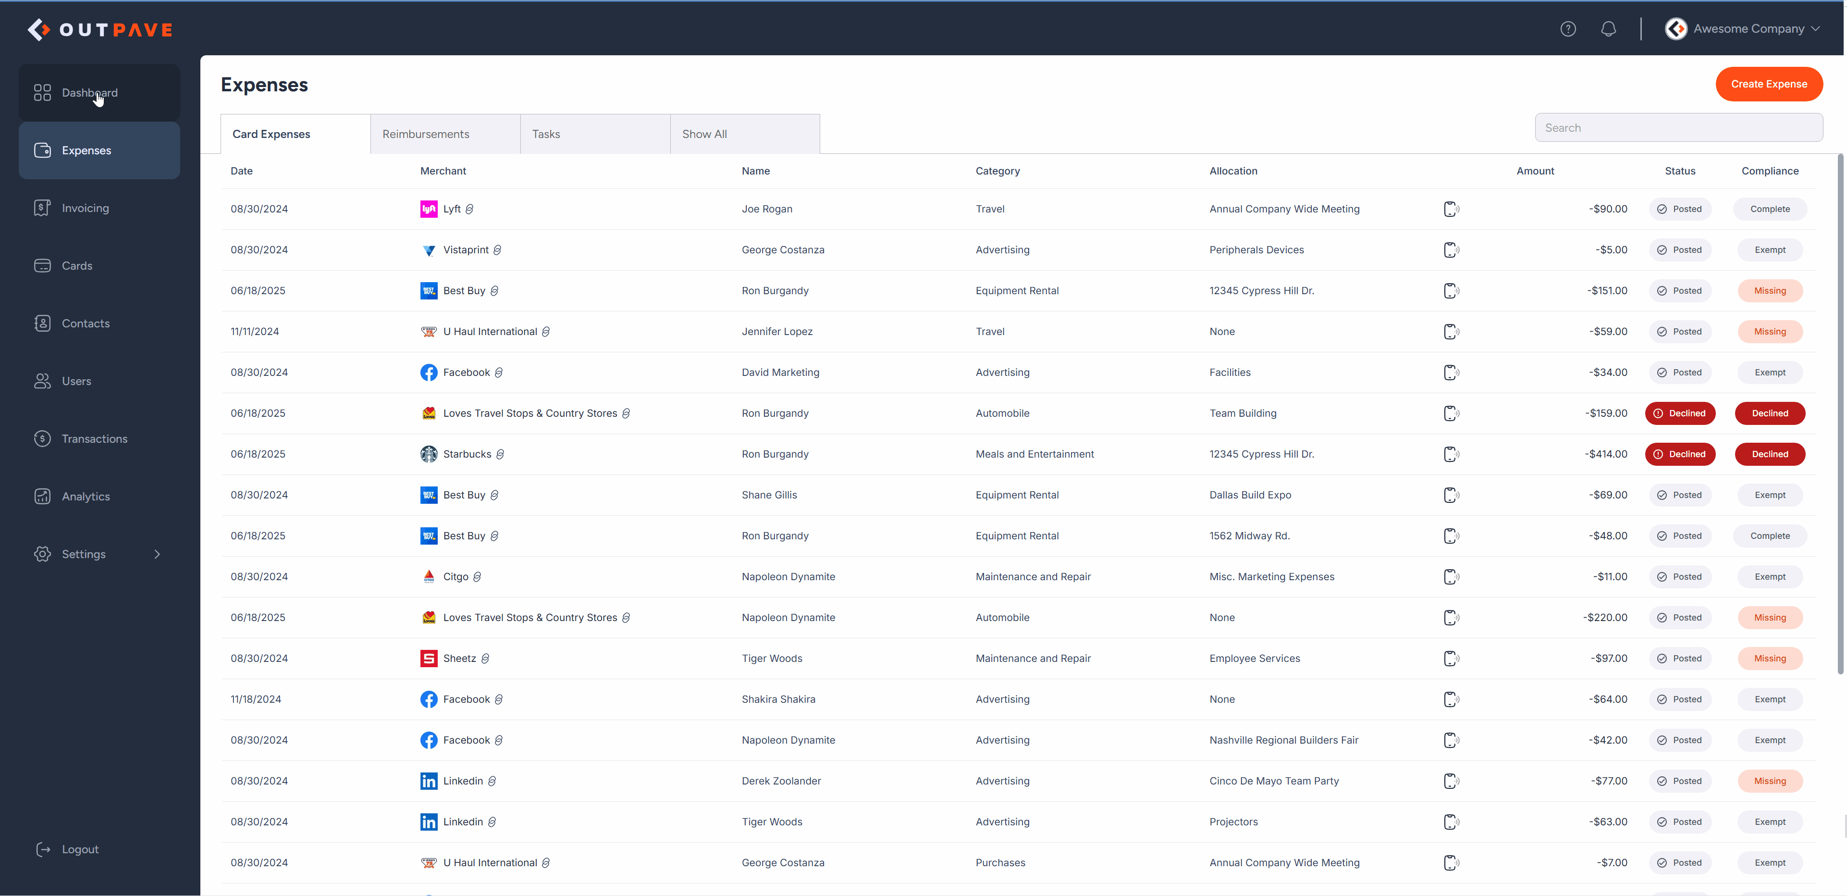This screenshot has width=1847, height=896.
Task: Click link icon beside Citgo
Action: [x=478, y=577]
